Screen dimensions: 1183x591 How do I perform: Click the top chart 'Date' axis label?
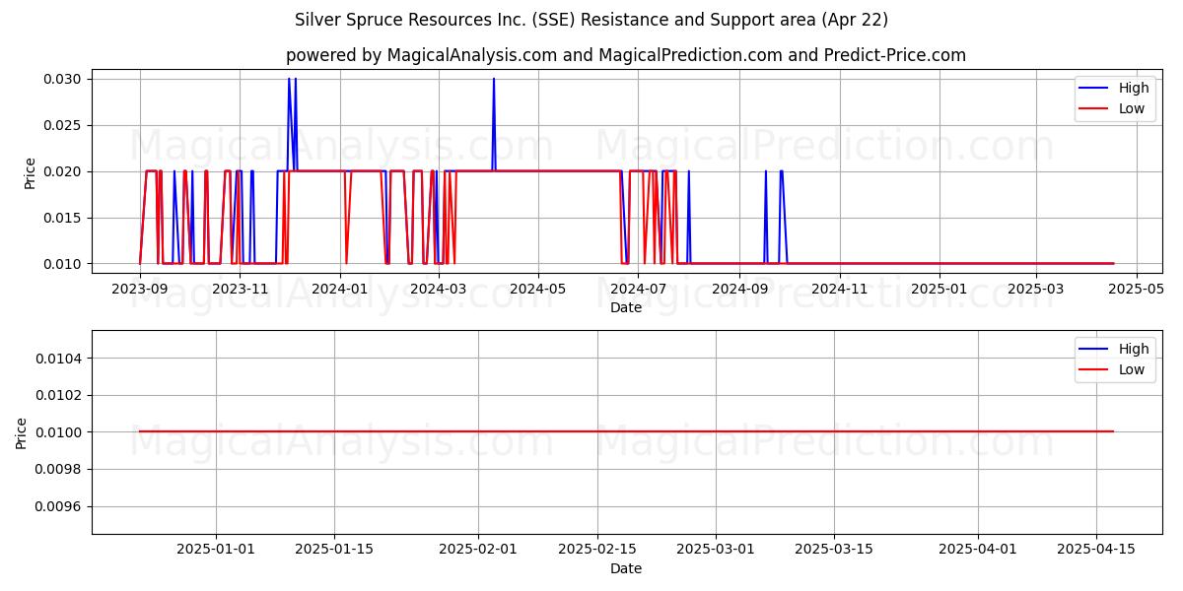pos(626,307)
